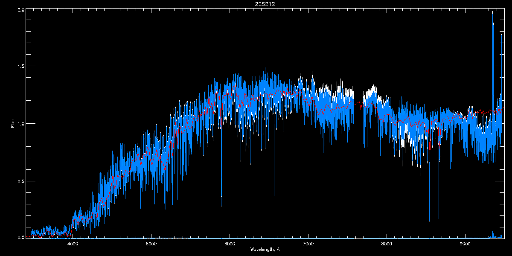The height and width of the screenshot is (256, 512).
Task: Click the 7000 x-axis tick label
Action: click(308, 244)
